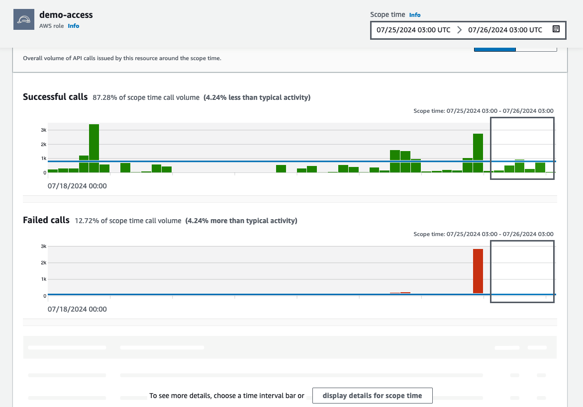This screenshot has height=407, width=583.
Task: Click the display details for scope time button
Action: (372, 395)
